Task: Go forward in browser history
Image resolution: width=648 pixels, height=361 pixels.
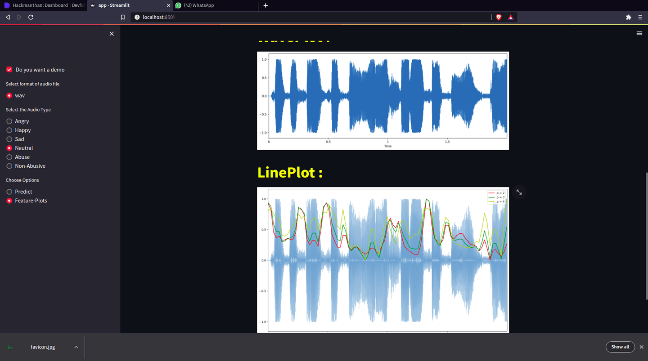Action: coord(19,17)
